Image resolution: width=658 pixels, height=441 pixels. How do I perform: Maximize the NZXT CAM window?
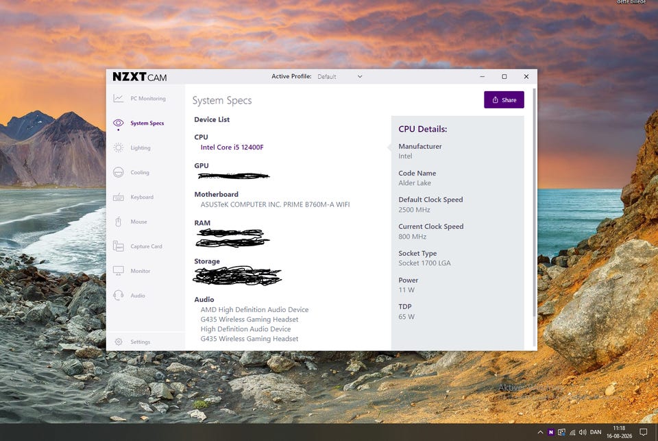pyautogui.click(x=504, y=76)
